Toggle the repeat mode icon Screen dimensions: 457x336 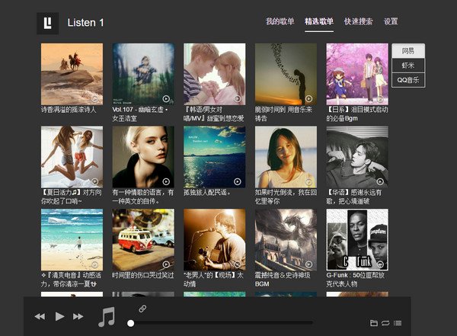pyautogui.click(x=385, y=323)
